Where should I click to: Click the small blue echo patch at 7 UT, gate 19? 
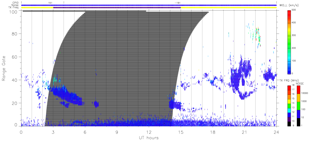click(96, 104)
